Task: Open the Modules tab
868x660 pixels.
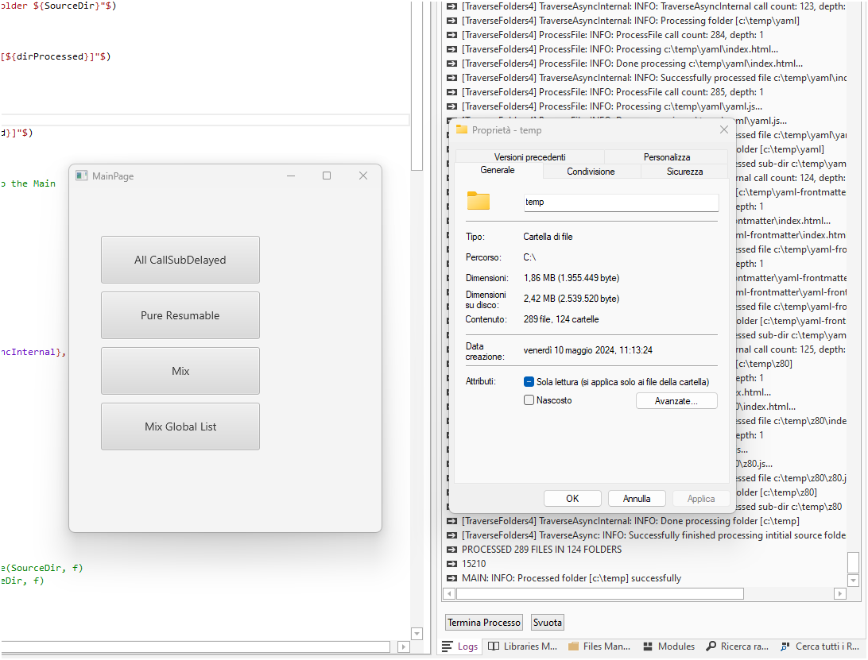Action: 668,646
